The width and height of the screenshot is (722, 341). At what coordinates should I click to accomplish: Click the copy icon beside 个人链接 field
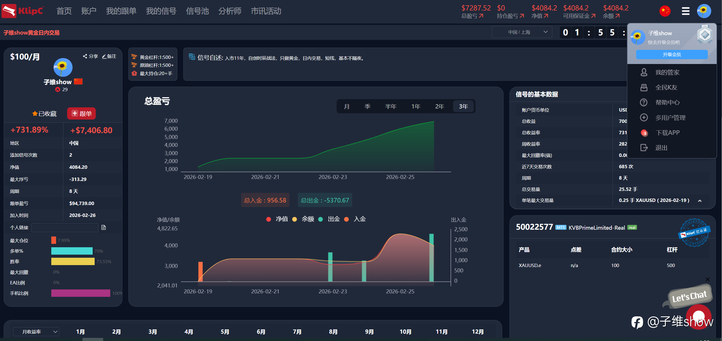click(x=104, y=227)
